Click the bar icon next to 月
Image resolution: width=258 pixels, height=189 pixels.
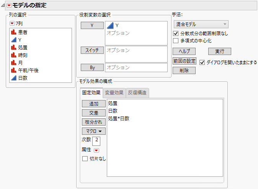point(13,63)
